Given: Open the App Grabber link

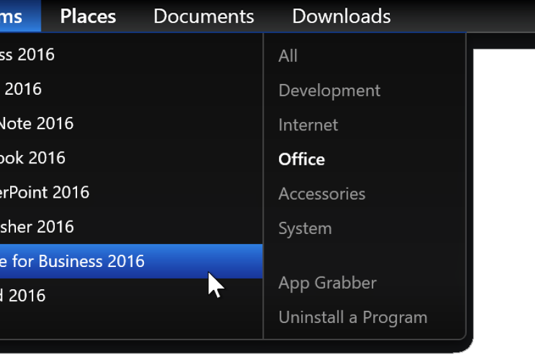Looking at the screenshot, I should point(327,283).
